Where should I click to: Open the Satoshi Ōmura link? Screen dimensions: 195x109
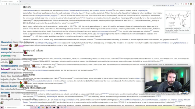(x=68, y=11)
